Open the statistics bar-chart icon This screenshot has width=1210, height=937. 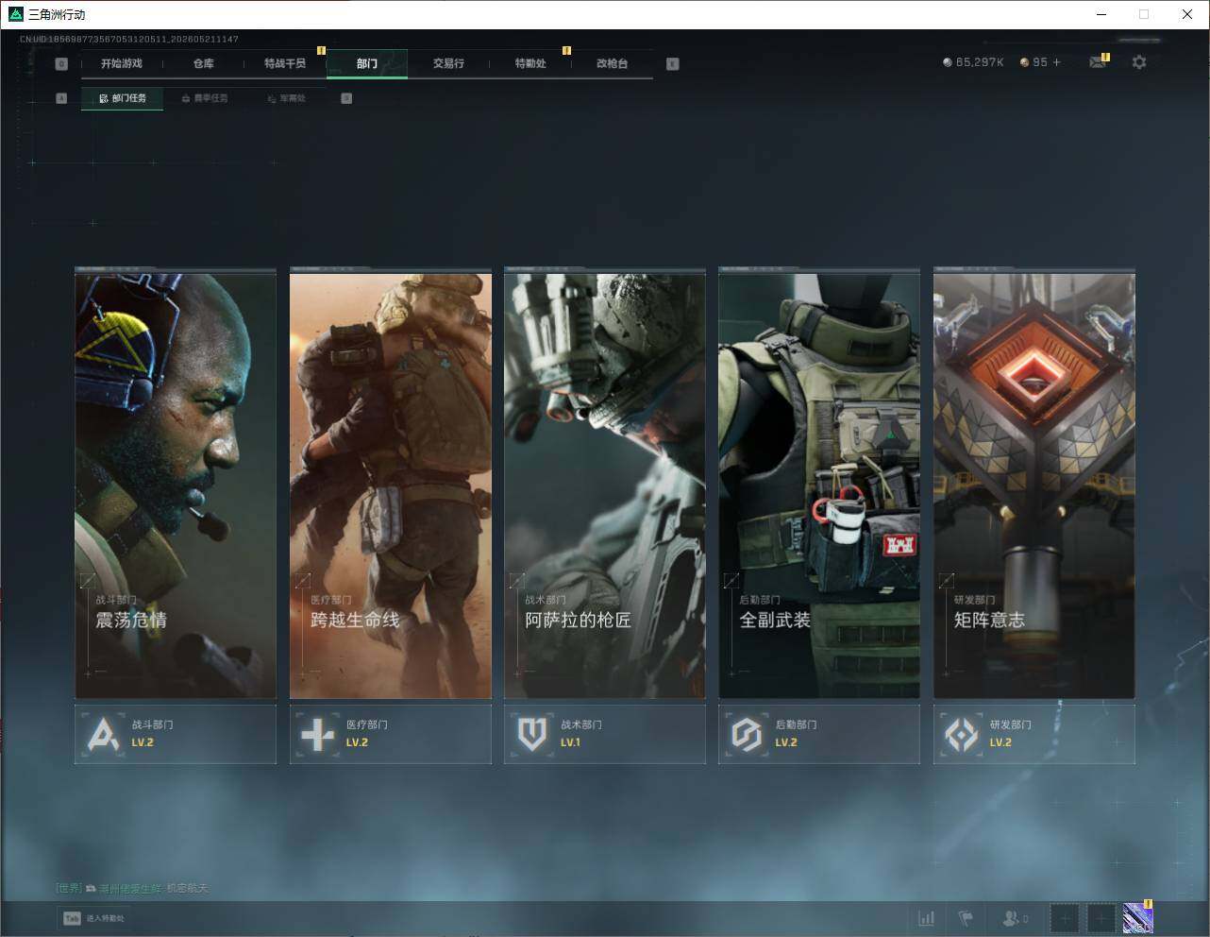(x=927, y=918)
